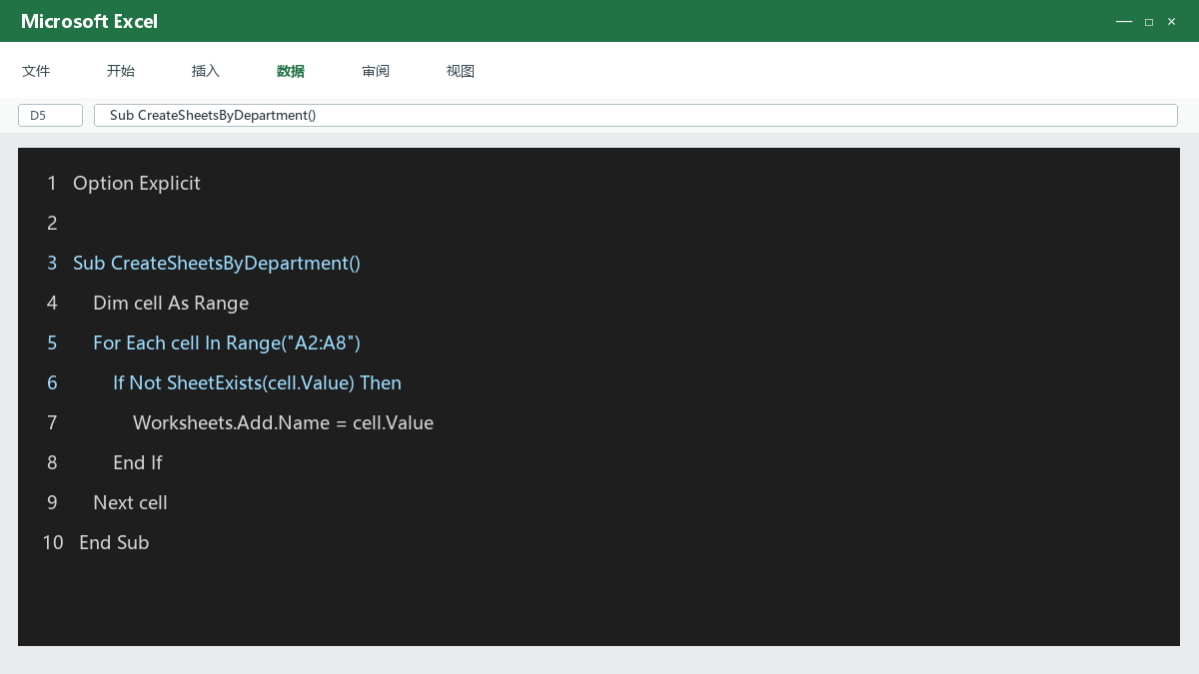Click the D5 name box

(50, 115)
